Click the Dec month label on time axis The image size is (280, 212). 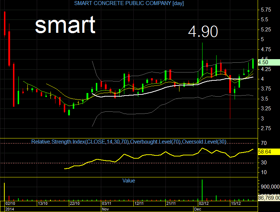click(198, 209)
